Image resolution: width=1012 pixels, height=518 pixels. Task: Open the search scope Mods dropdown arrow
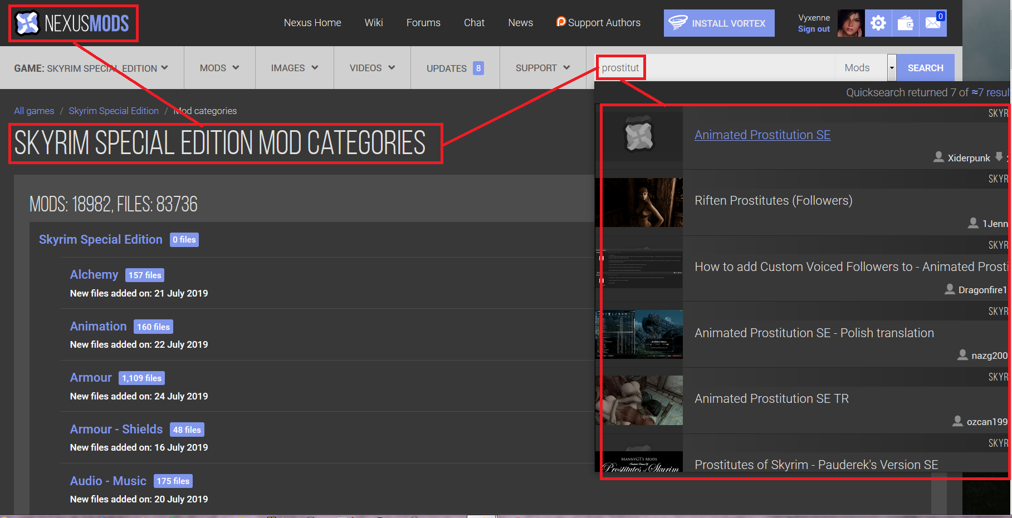[892, 68]
